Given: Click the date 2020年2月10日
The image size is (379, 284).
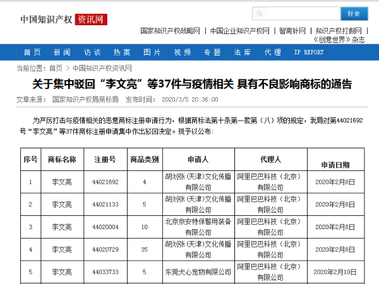Looking at the screenshot, I should 335,272.
